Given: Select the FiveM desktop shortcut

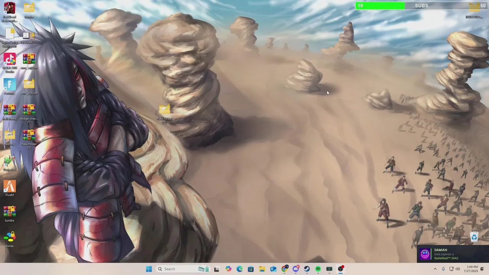Looking at the screenshot, I should [10, 188].
